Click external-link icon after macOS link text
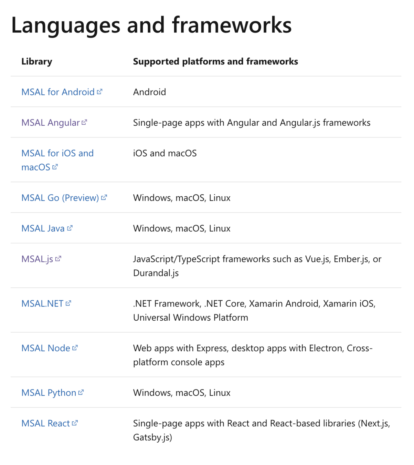414x465 pixels. coord(55,167)
